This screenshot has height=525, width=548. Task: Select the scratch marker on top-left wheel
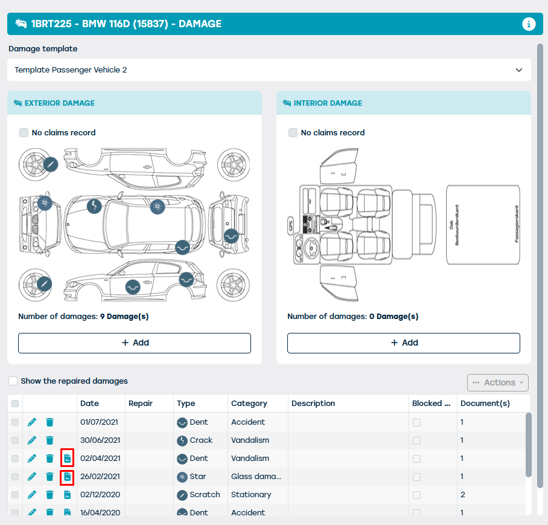pyautogui.click(x=51, y=164)
